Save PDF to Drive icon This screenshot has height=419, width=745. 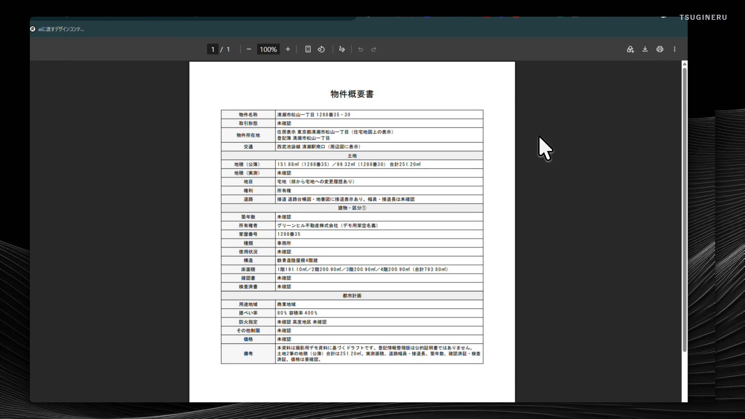coord(630,49)
